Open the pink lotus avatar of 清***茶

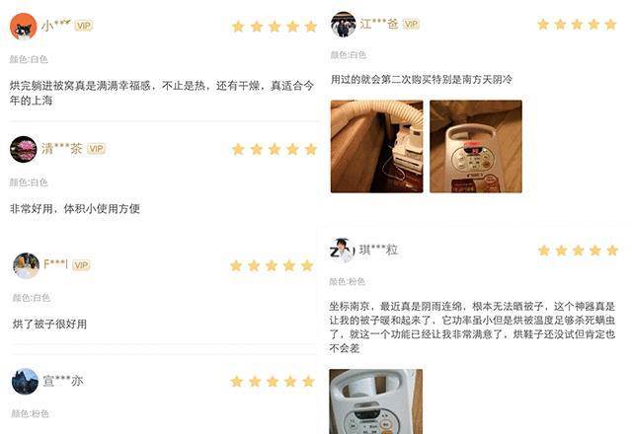[x=24, y=149]
